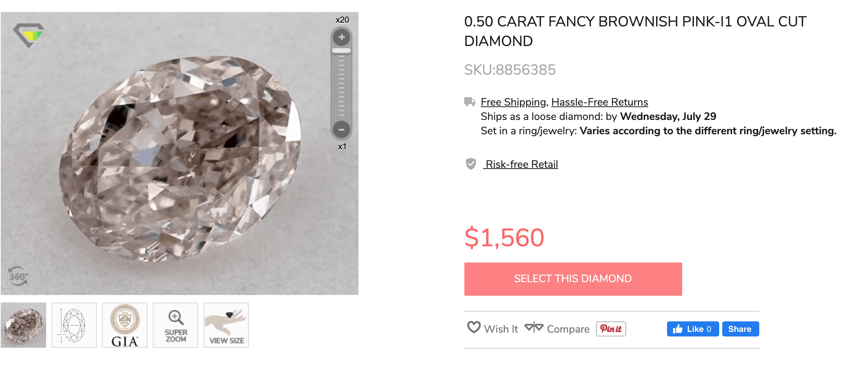Open the diamond measurements diagram thumbnail
Image resolution: width=844 pixels, height=387 pixels.
(x=74, y=325)
